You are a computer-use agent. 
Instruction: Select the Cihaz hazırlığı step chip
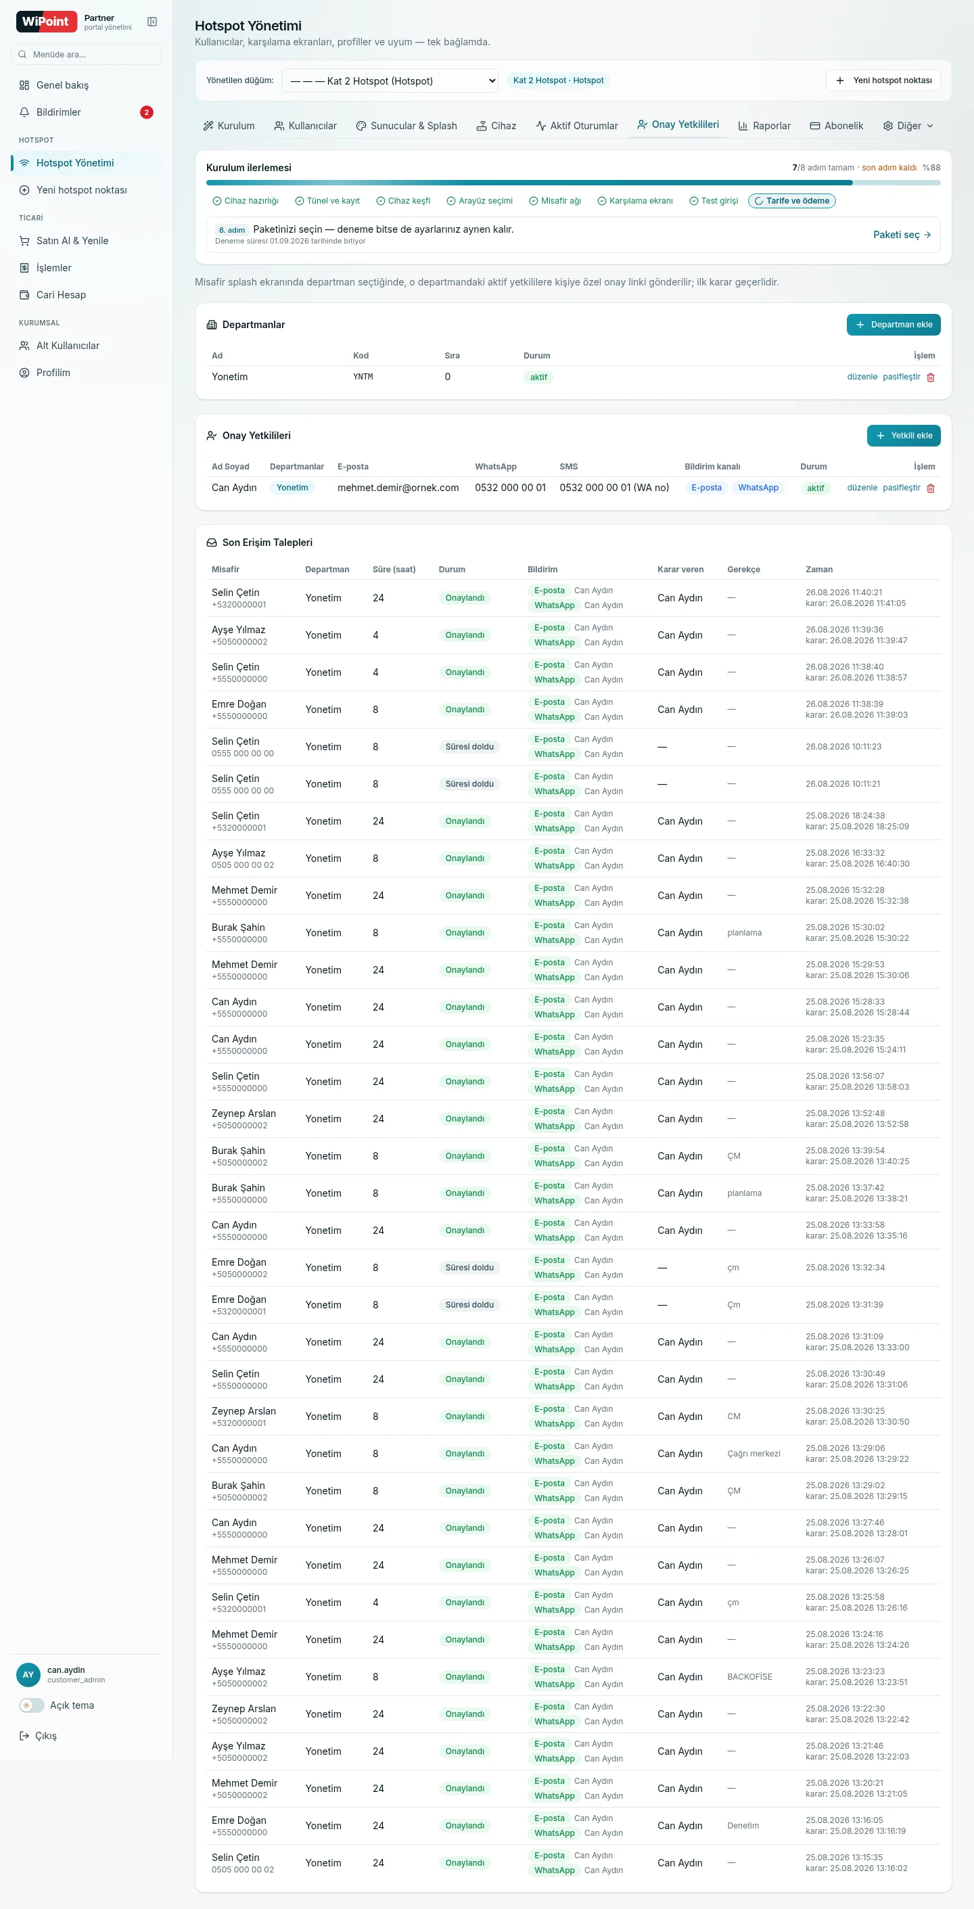[x=246, y=201]
